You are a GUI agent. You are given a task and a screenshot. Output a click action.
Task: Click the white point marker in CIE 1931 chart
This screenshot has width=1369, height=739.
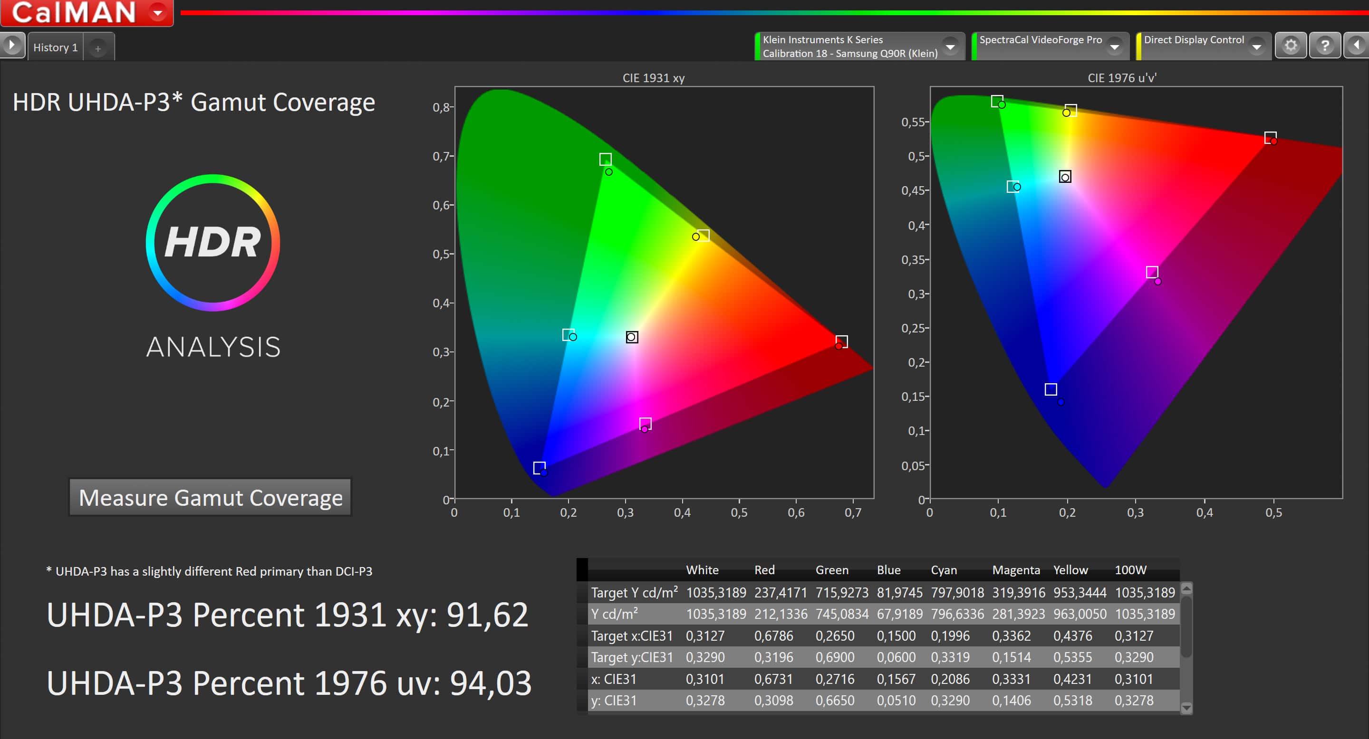tap(632, 337)
